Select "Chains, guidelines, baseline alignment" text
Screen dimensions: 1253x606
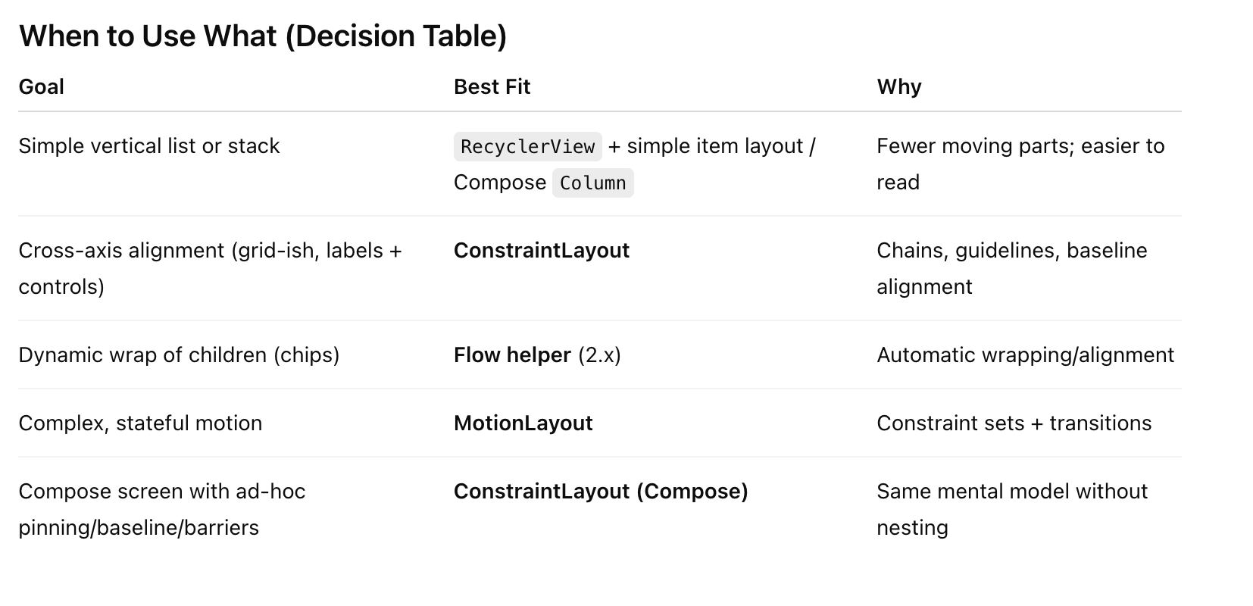(1011, 251)
